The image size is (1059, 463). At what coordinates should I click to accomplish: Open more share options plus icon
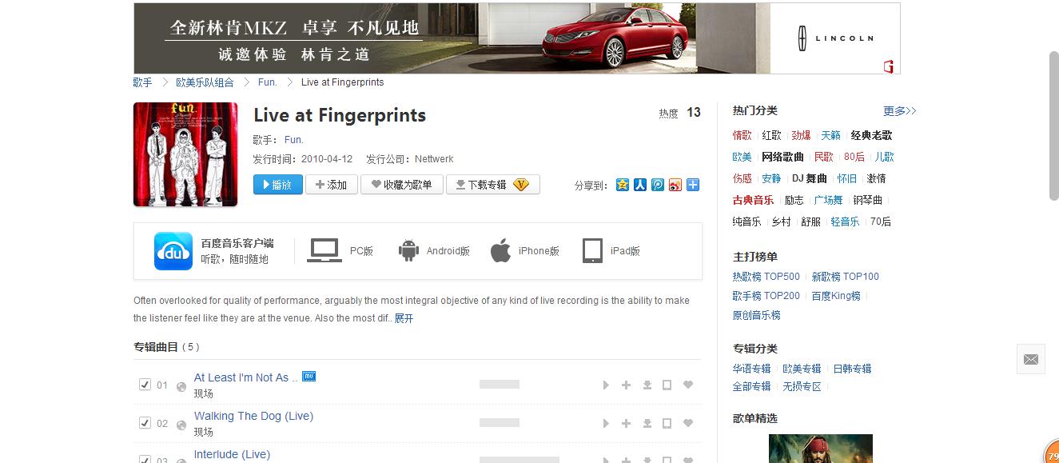click(x=693, y=185)
